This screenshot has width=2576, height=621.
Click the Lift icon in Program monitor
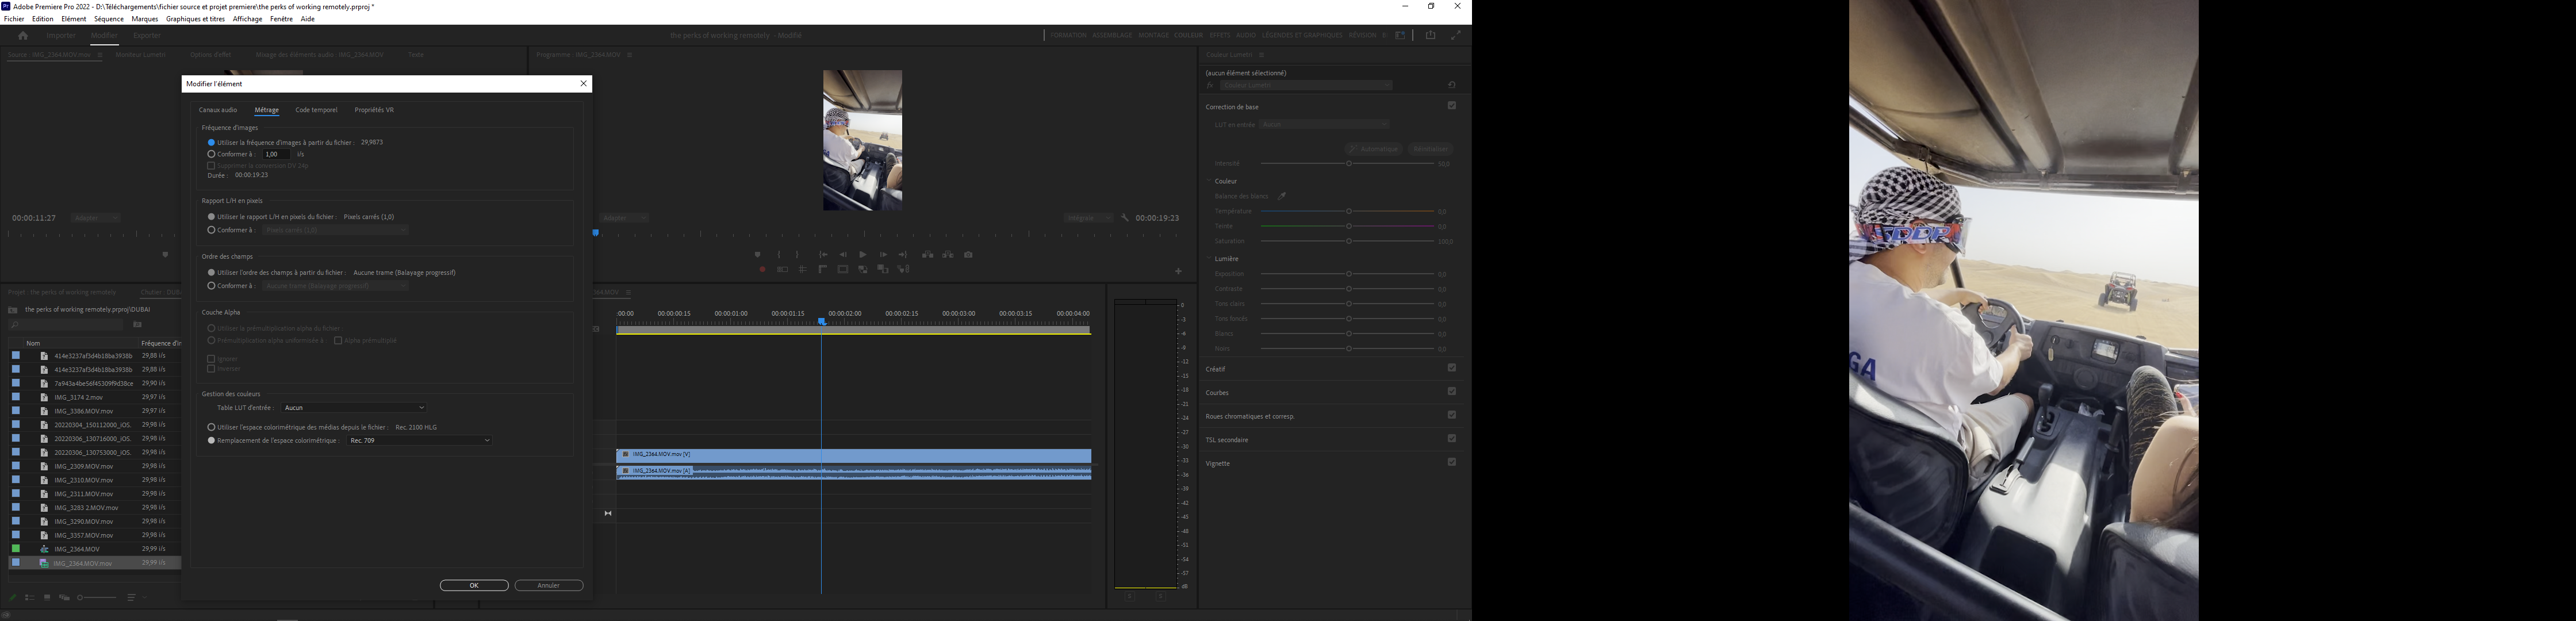(928, 255)
